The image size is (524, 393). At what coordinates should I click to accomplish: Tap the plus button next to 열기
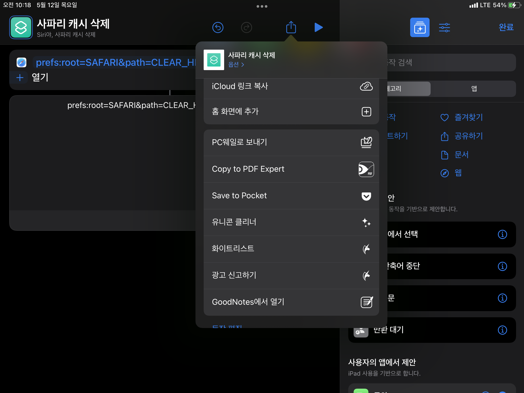(x=20, y=78)
